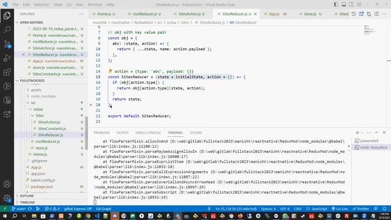Customize layout icon in title bar
Screen dimensions: 391x220
359,4
